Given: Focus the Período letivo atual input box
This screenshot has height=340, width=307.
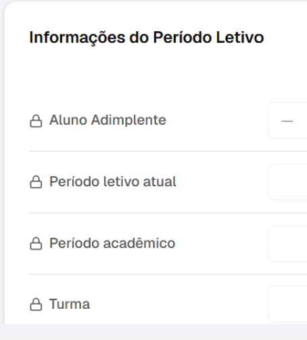Looking at the screenshot, I should pos(287,182).
